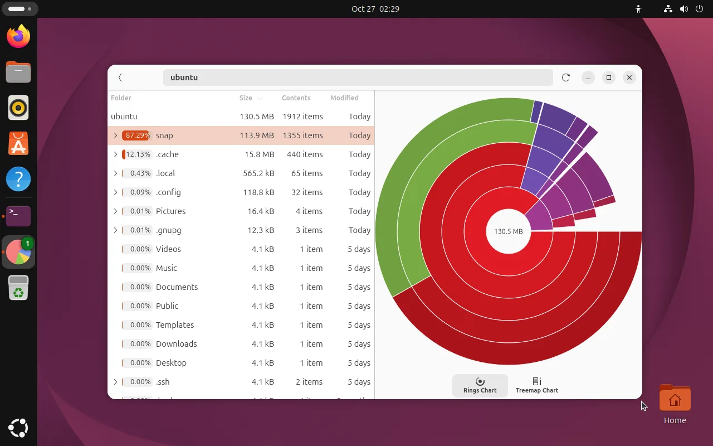Viewport: 713px width, 446px height.
Task: Toggle sort arrow on Size column
Action: click(x=260, y=98)
